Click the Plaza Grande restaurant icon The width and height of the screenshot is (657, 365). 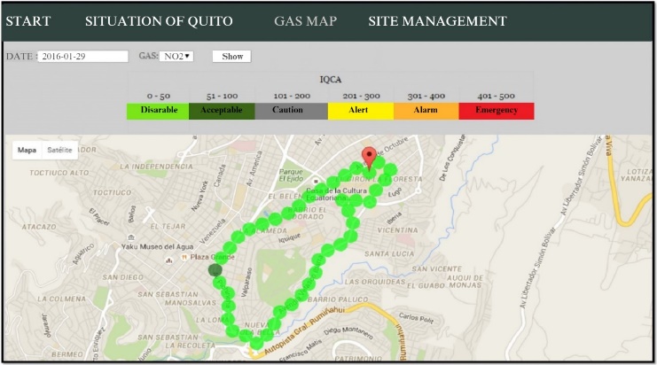(184, 258)
